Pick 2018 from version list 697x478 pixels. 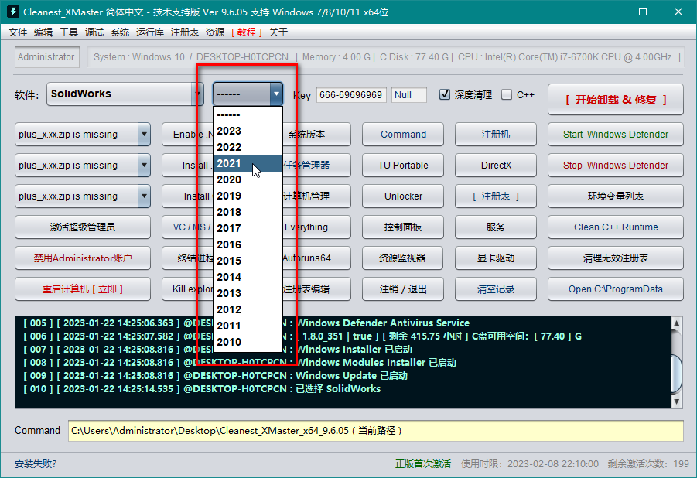tap(248, 212)
